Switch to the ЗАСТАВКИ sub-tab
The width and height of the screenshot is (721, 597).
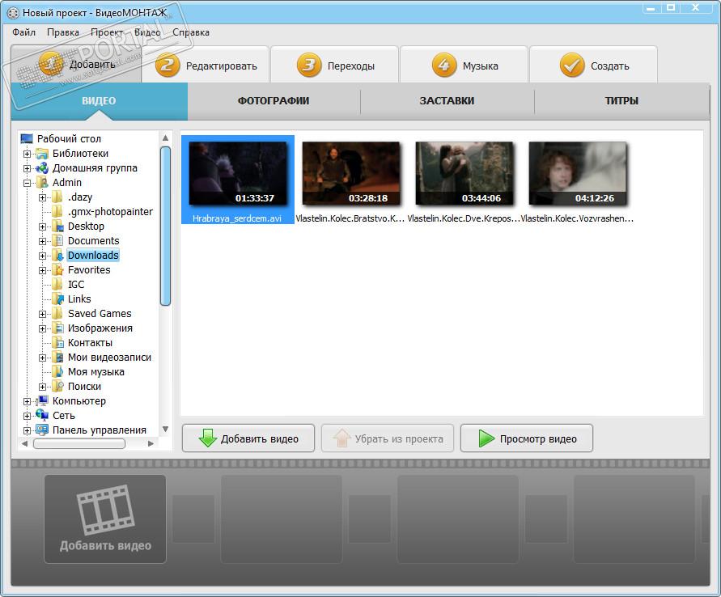pos(447,100)
